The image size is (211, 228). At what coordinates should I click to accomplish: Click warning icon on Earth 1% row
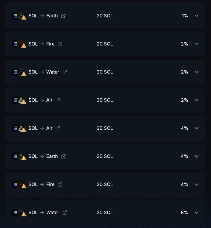[x=24, y=17]
